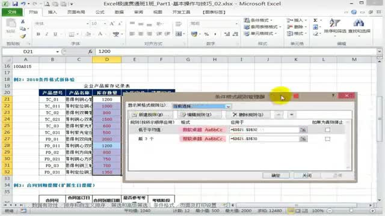Check Stop If True for 前 3 个 rule
Image resolution: width=385 pixels, height=216 pixels.
327,139
